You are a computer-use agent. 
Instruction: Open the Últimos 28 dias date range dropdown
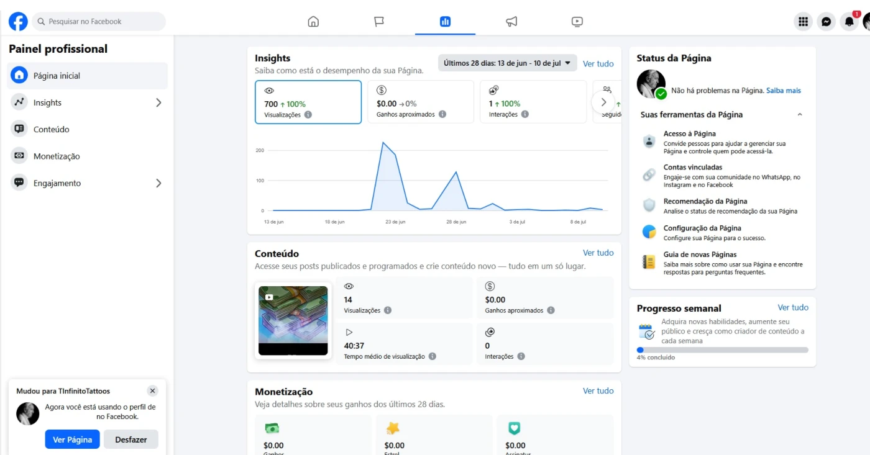(x=507, y=63)
